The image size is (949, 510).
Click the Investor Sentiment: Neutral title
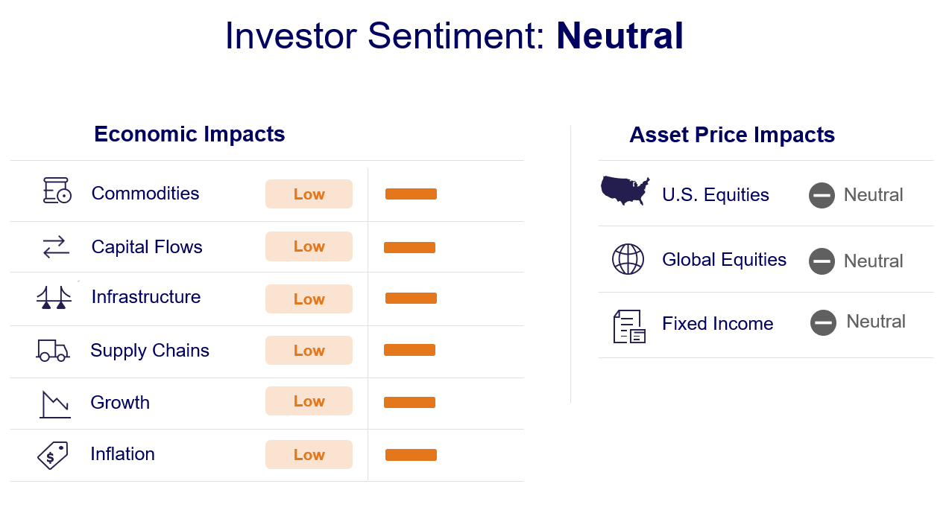pos(454,36)
